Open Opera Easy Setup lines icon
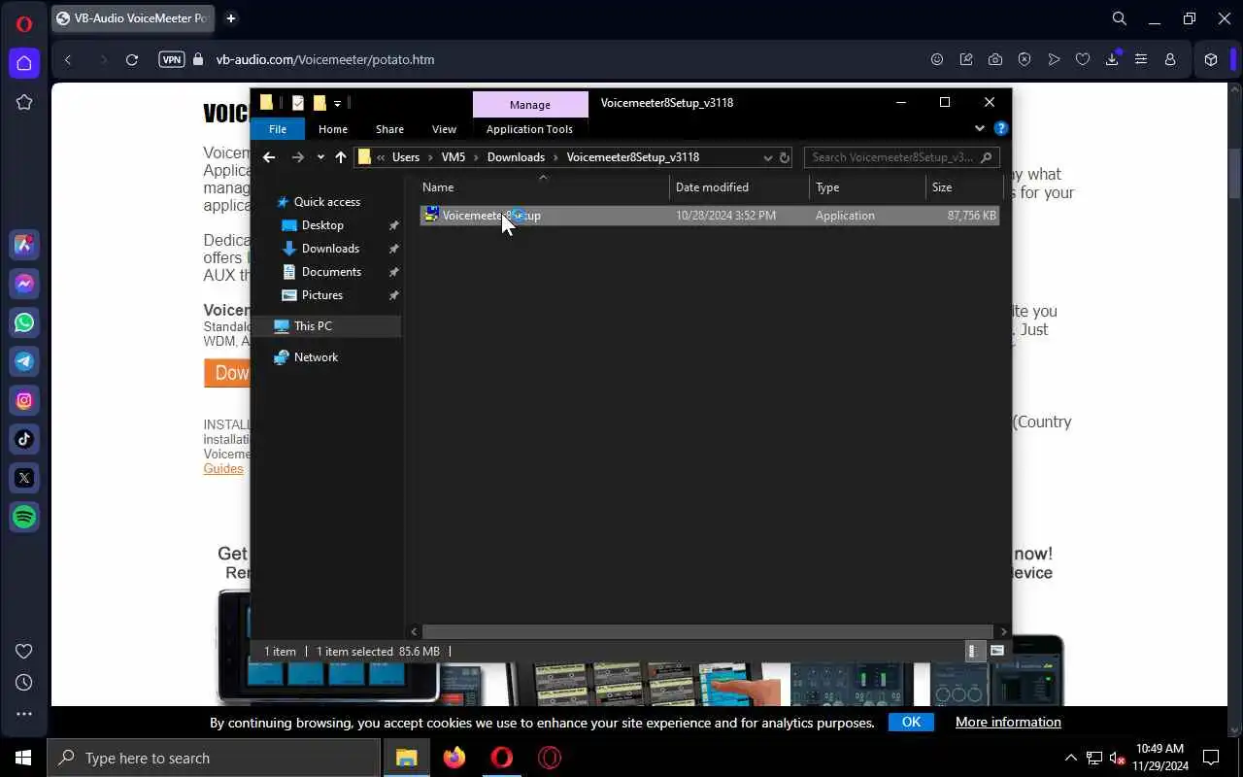Image resolution: width=1243 pixels, height=777 pixels. pos(1141,59)
